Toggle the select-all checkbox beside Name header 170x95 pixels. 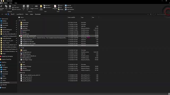point(19,17)
